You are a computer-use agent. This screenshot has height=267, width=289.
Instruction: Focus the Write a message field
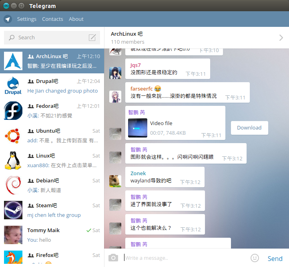click(x=185, y=258)
